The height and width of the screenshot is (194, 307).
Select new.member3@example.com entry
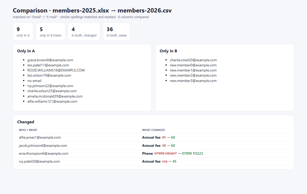tap(193, 81)
